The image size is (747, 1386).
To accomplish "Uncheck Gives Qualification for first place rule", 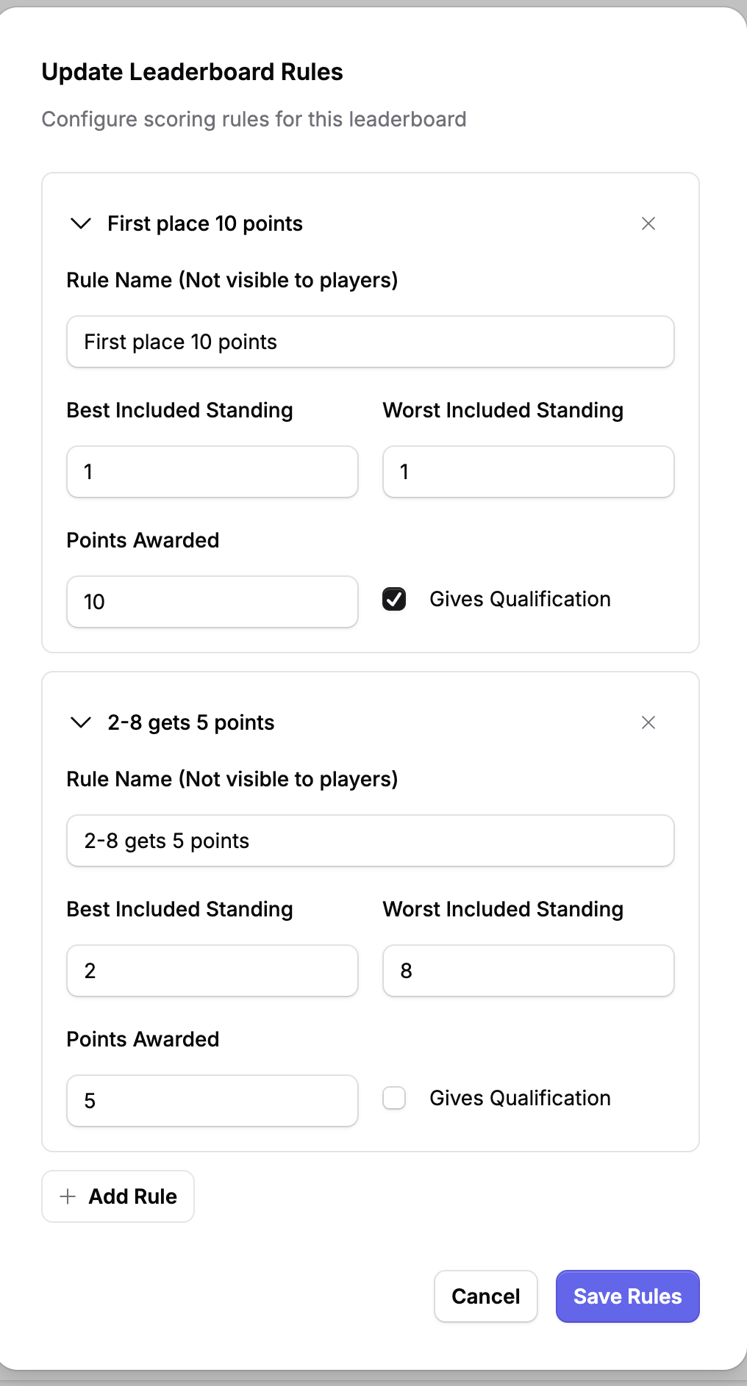I will 394,599.
